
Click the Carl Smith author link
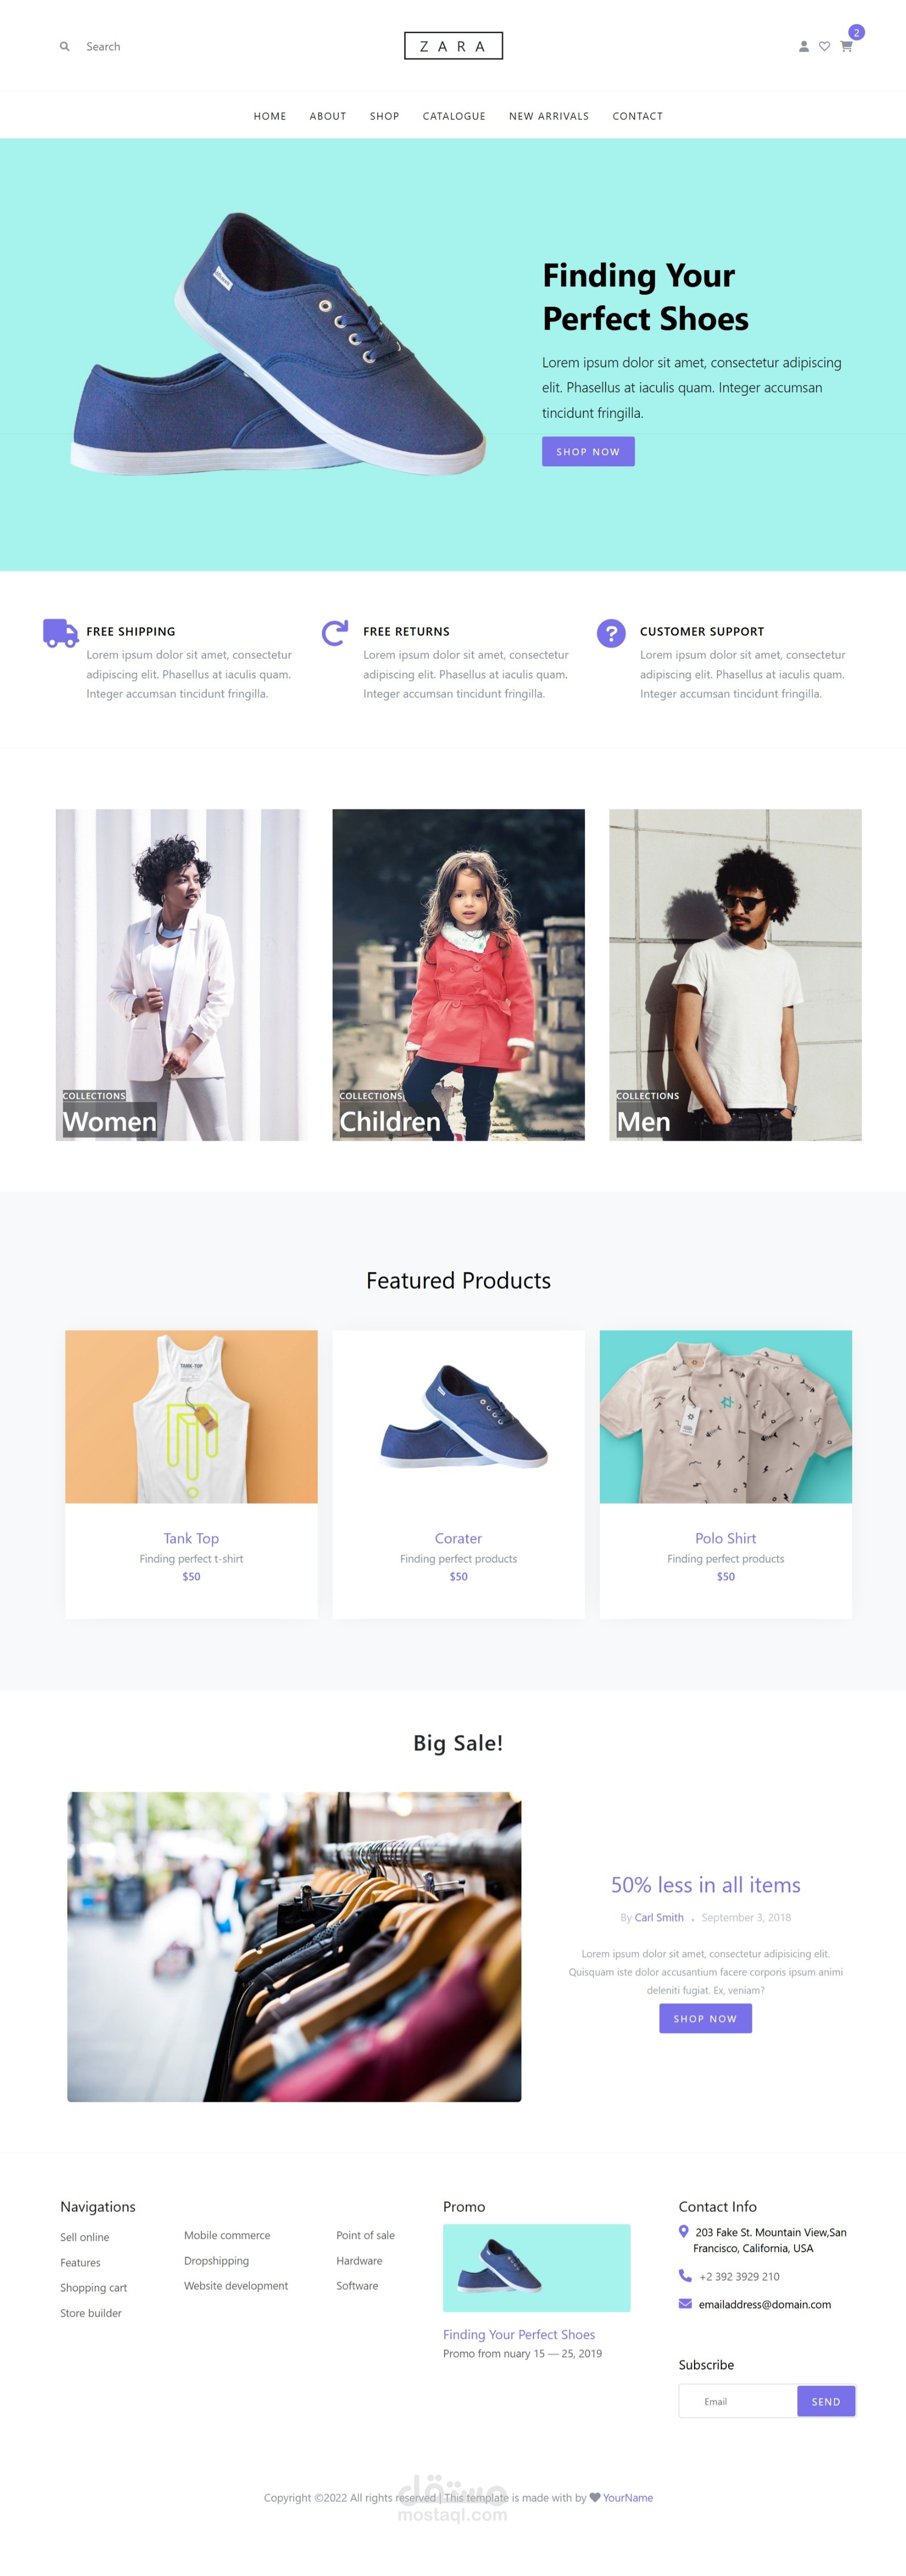point(659,1917)
